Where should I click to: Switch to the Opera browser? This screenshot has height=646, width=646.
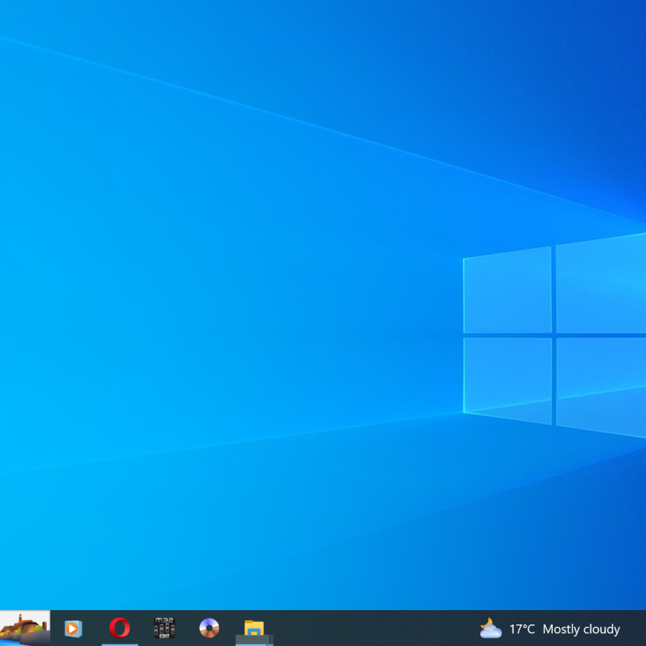pos(119,628)
